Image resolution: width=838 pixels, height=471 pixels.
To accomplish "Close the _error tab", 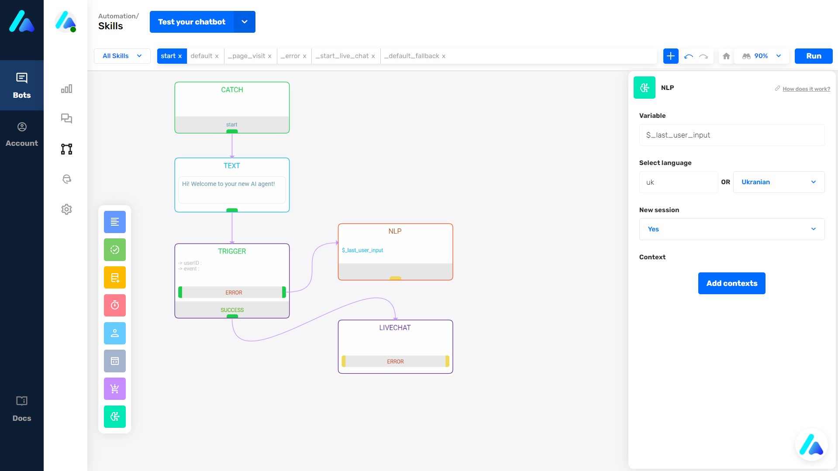I will point(304,56).
